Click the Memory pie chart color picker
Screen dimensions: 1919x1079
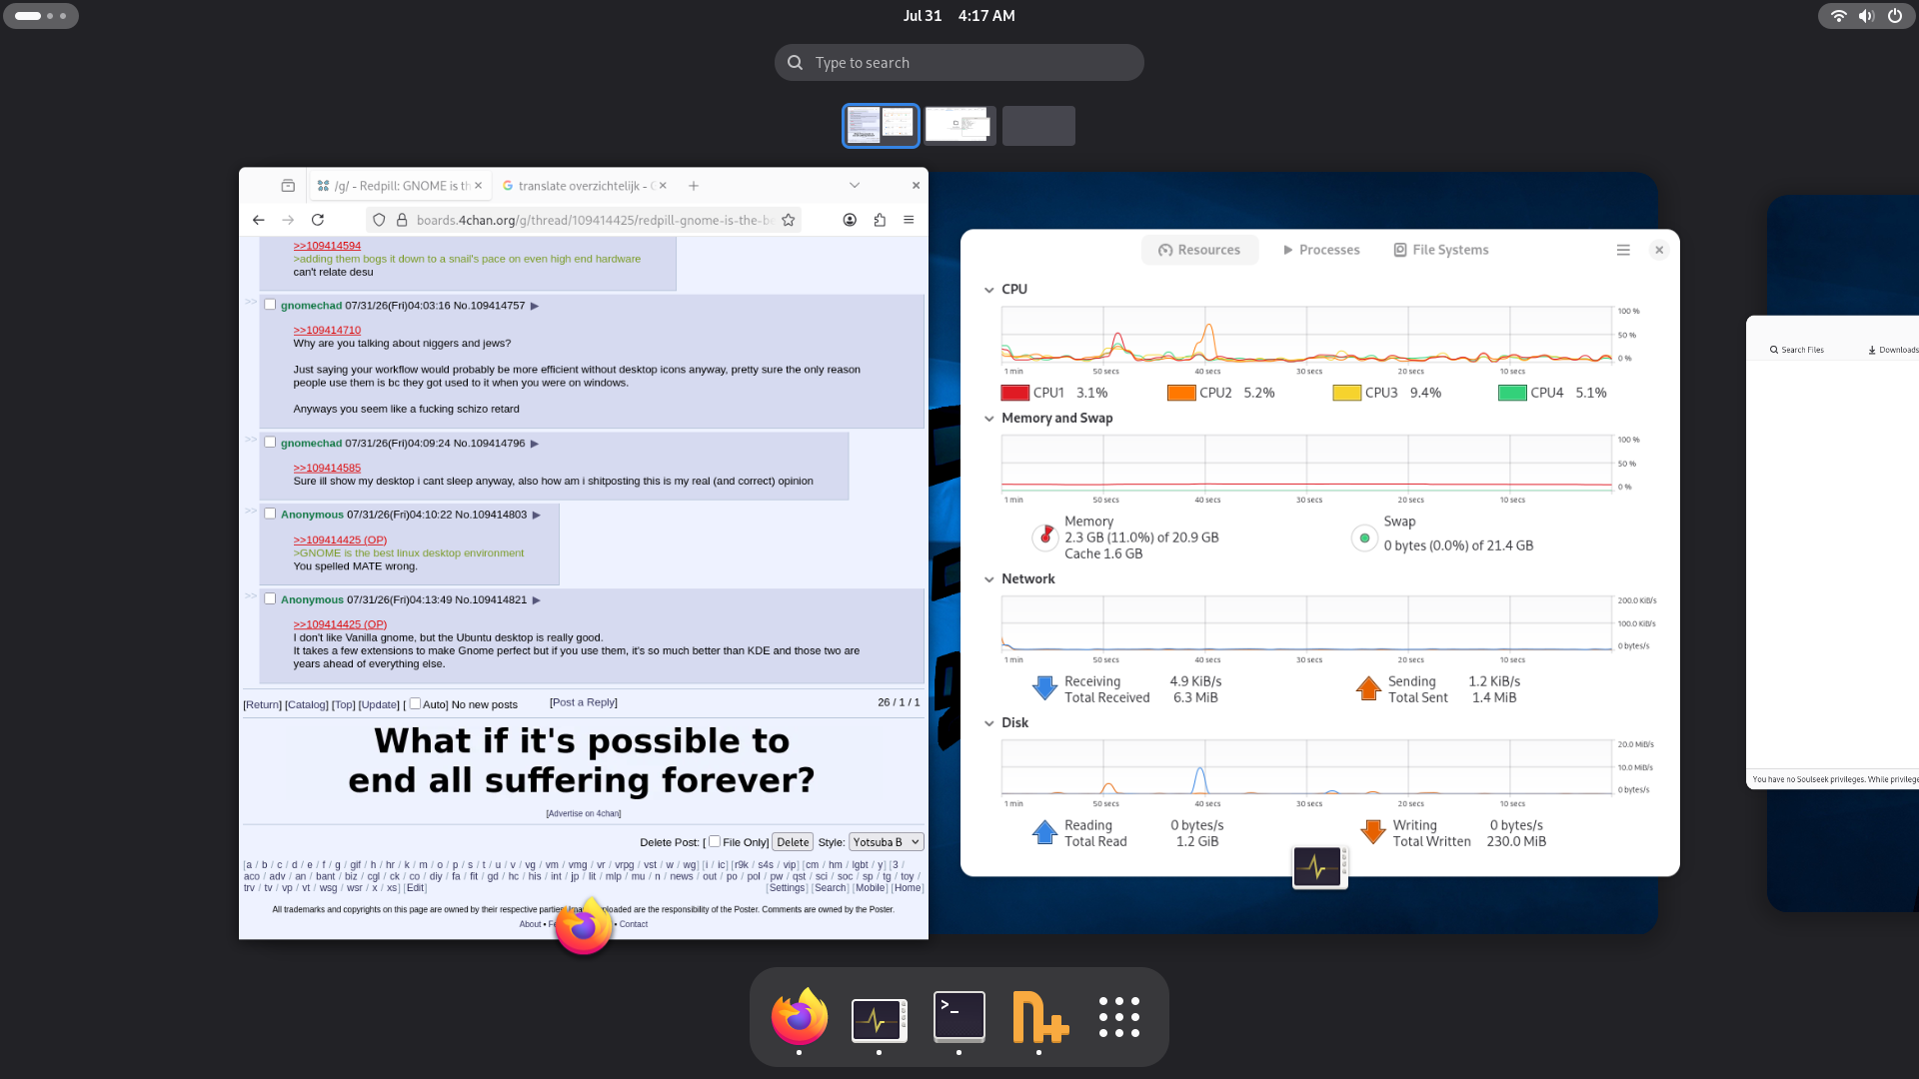coord(1045,538)
